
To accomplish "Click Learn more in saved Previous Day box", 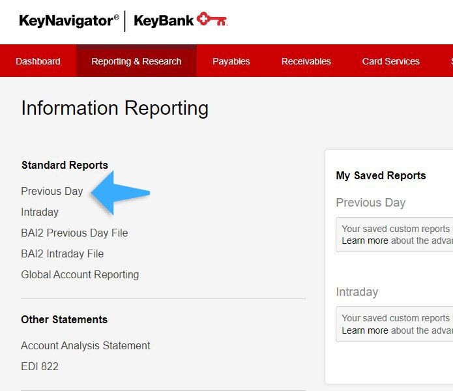I will [x=364, y=241].
